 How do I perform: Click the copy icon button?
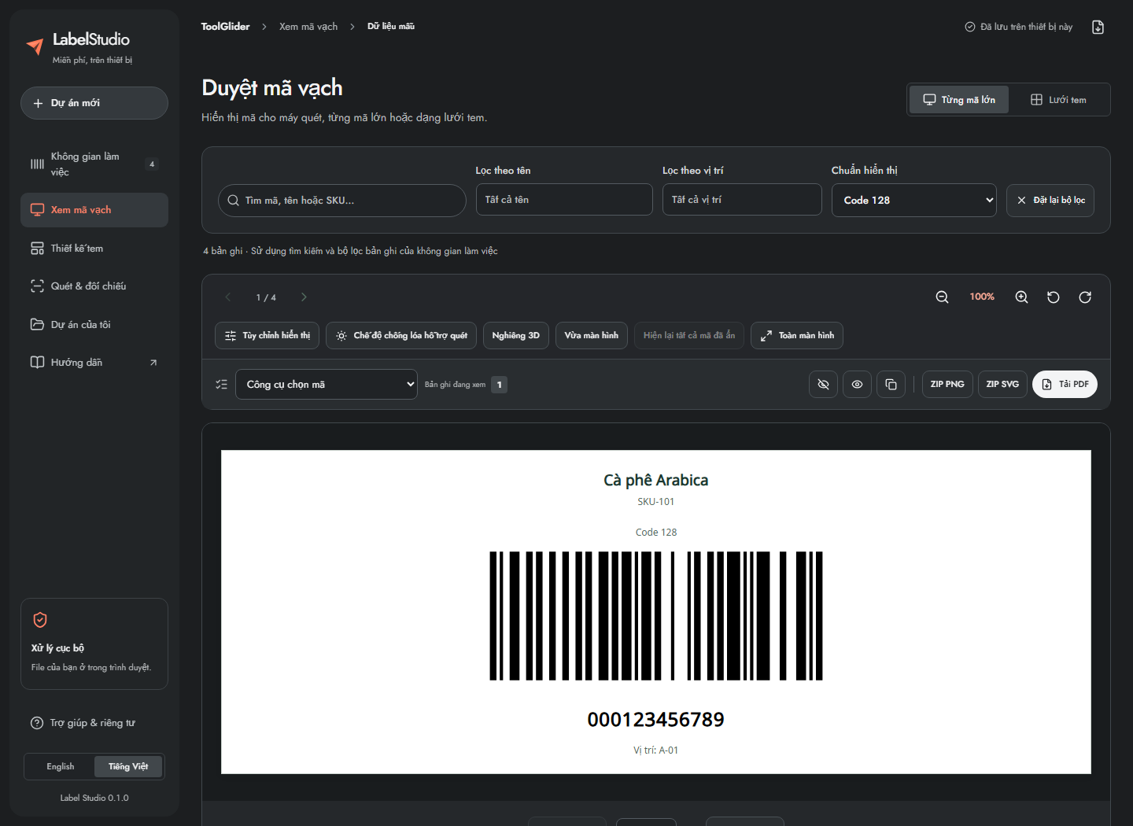891,385
